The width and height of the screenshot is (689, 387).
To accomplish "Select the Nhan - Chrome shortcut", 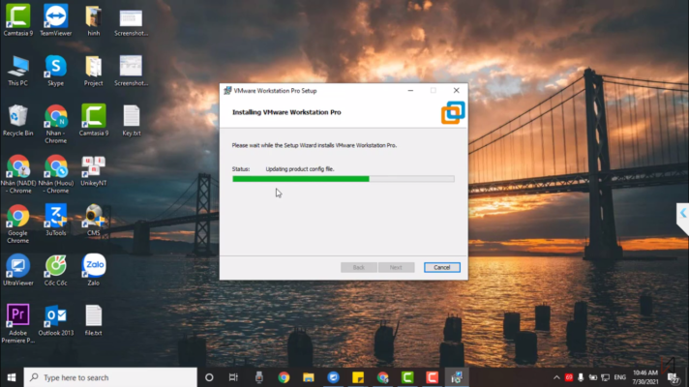I will [x=56, y=124].
